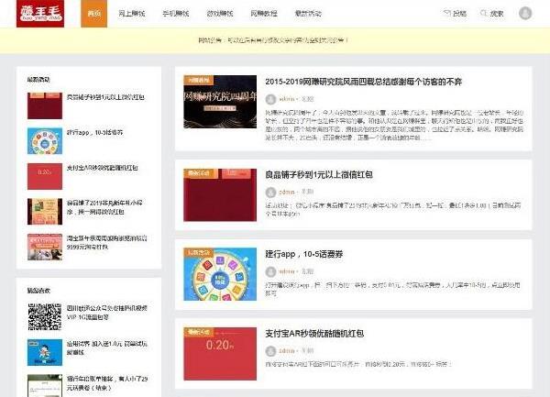The width and height of the screenshot is (550, 397).
Task: Open the 游戏赚钱 nav item
Action: [220, 14]
